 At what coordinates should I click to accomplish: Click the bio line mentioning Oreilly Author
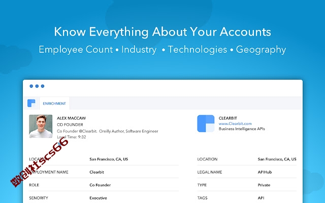107,131
